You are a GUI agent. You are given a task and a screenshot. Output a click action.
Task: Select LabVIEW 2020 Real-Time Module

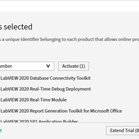[x=34, y=100]
